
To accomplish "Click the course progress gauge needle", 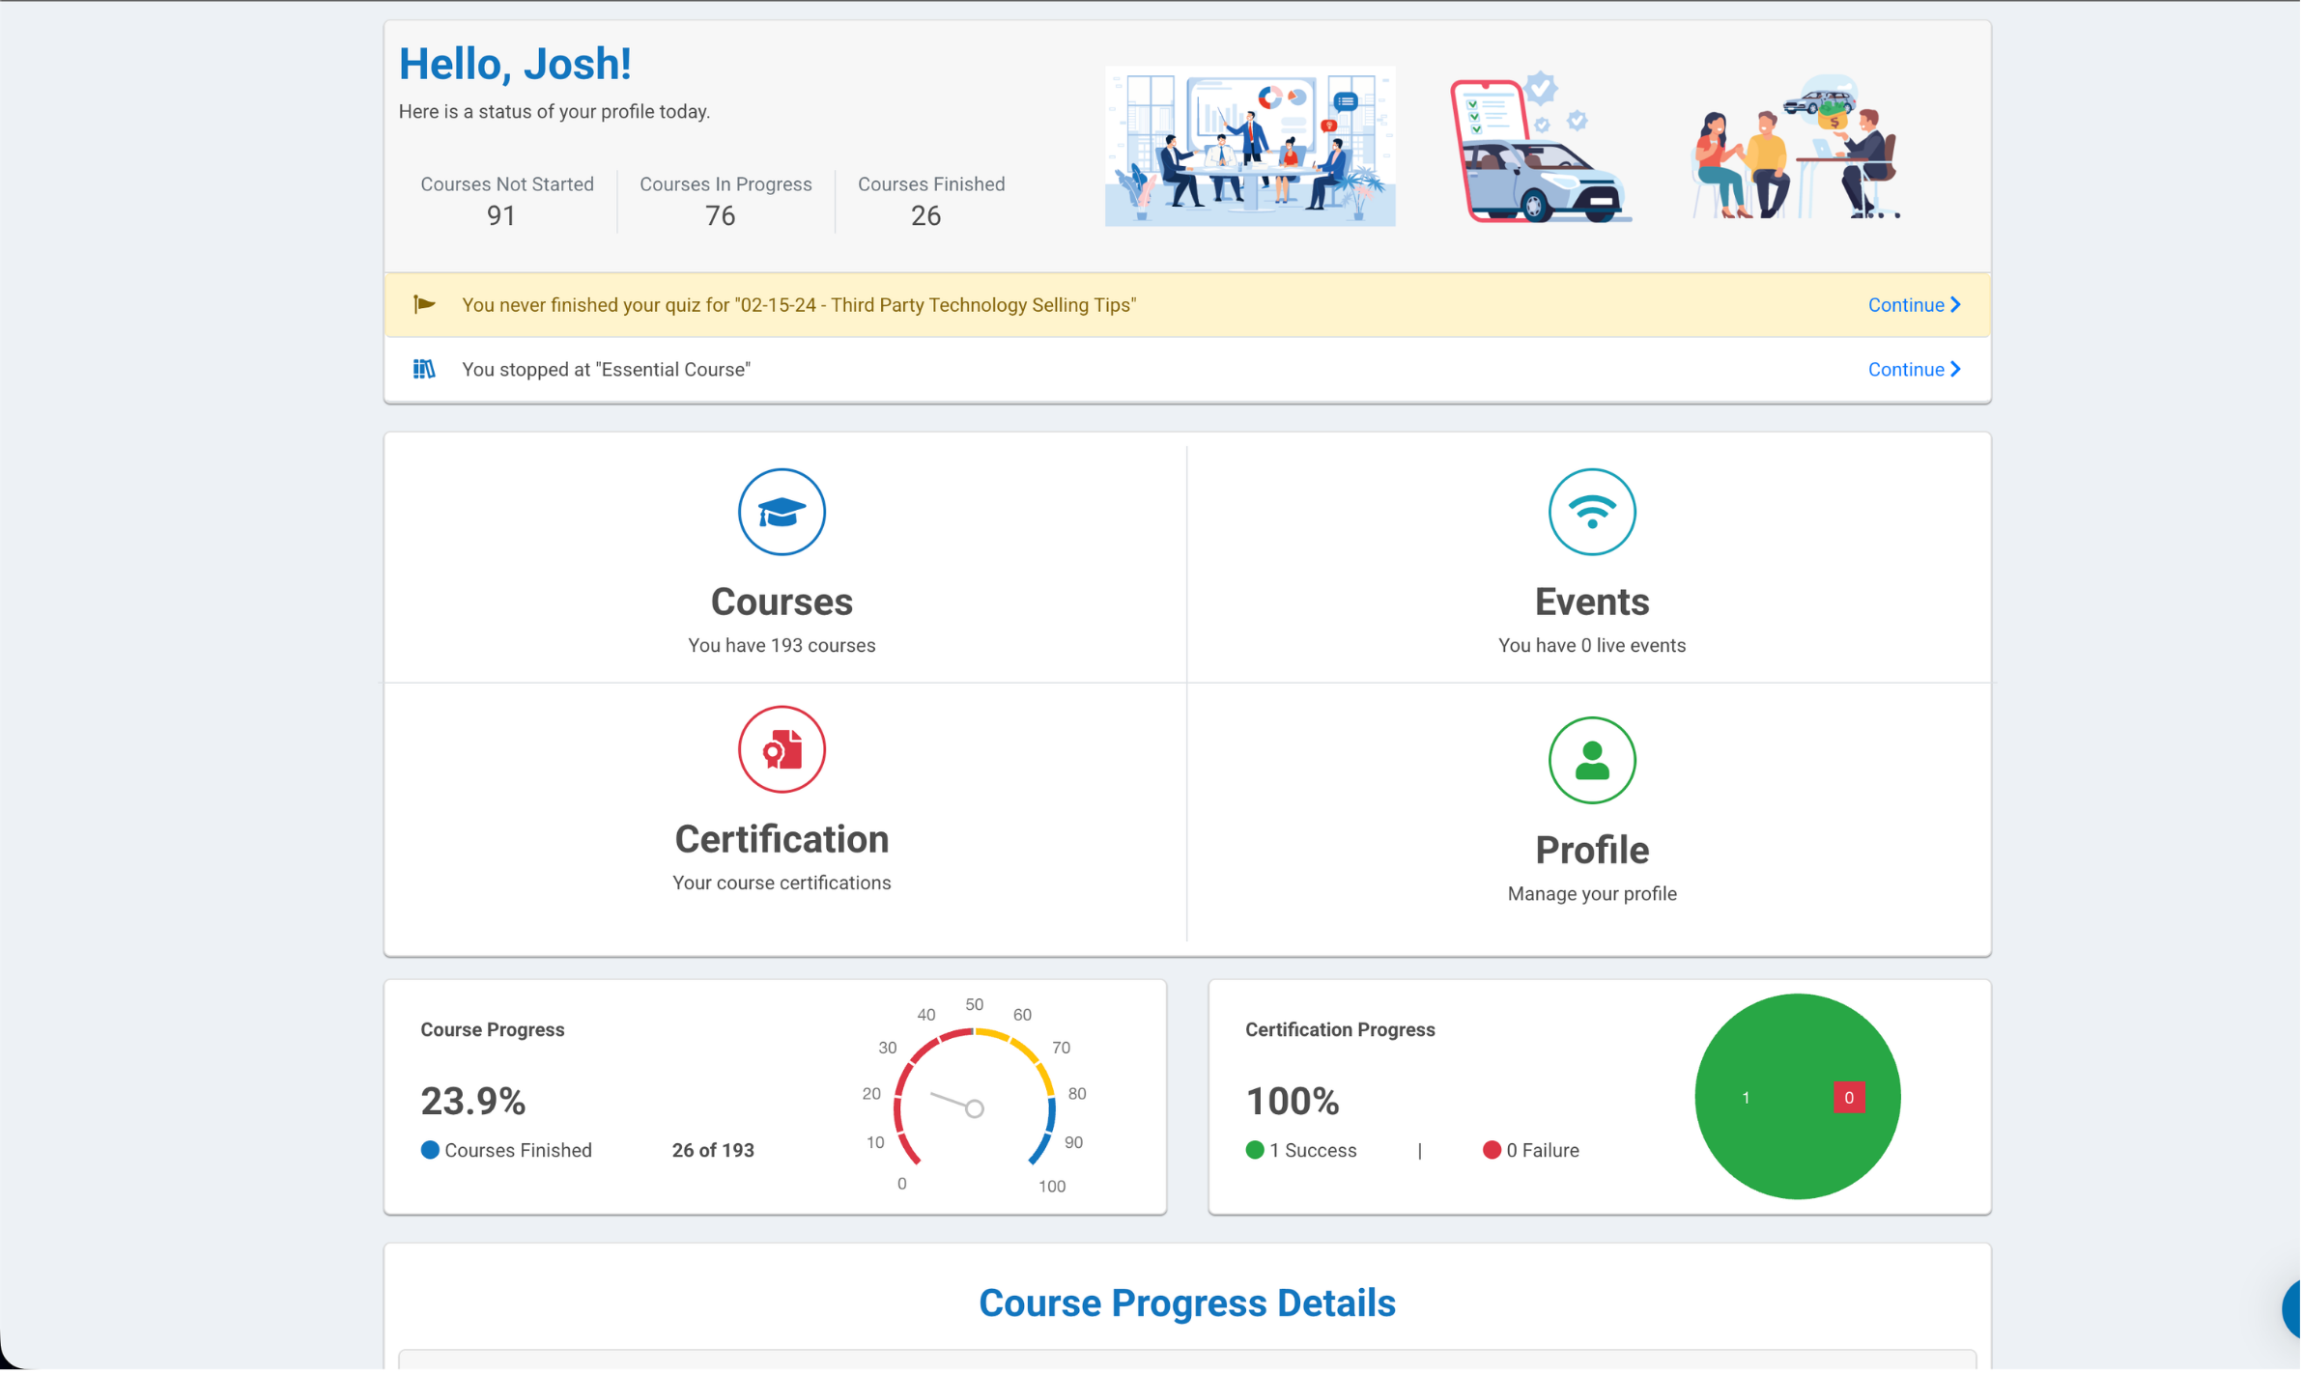I will (958, 1104).
